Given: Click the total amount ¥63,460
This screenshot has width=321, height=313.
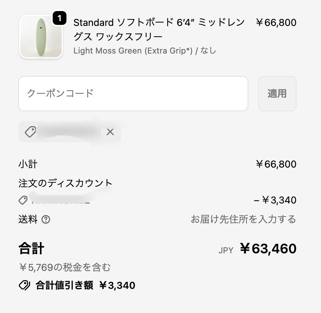Looking at the screenshot, I should tap(268, 249).
